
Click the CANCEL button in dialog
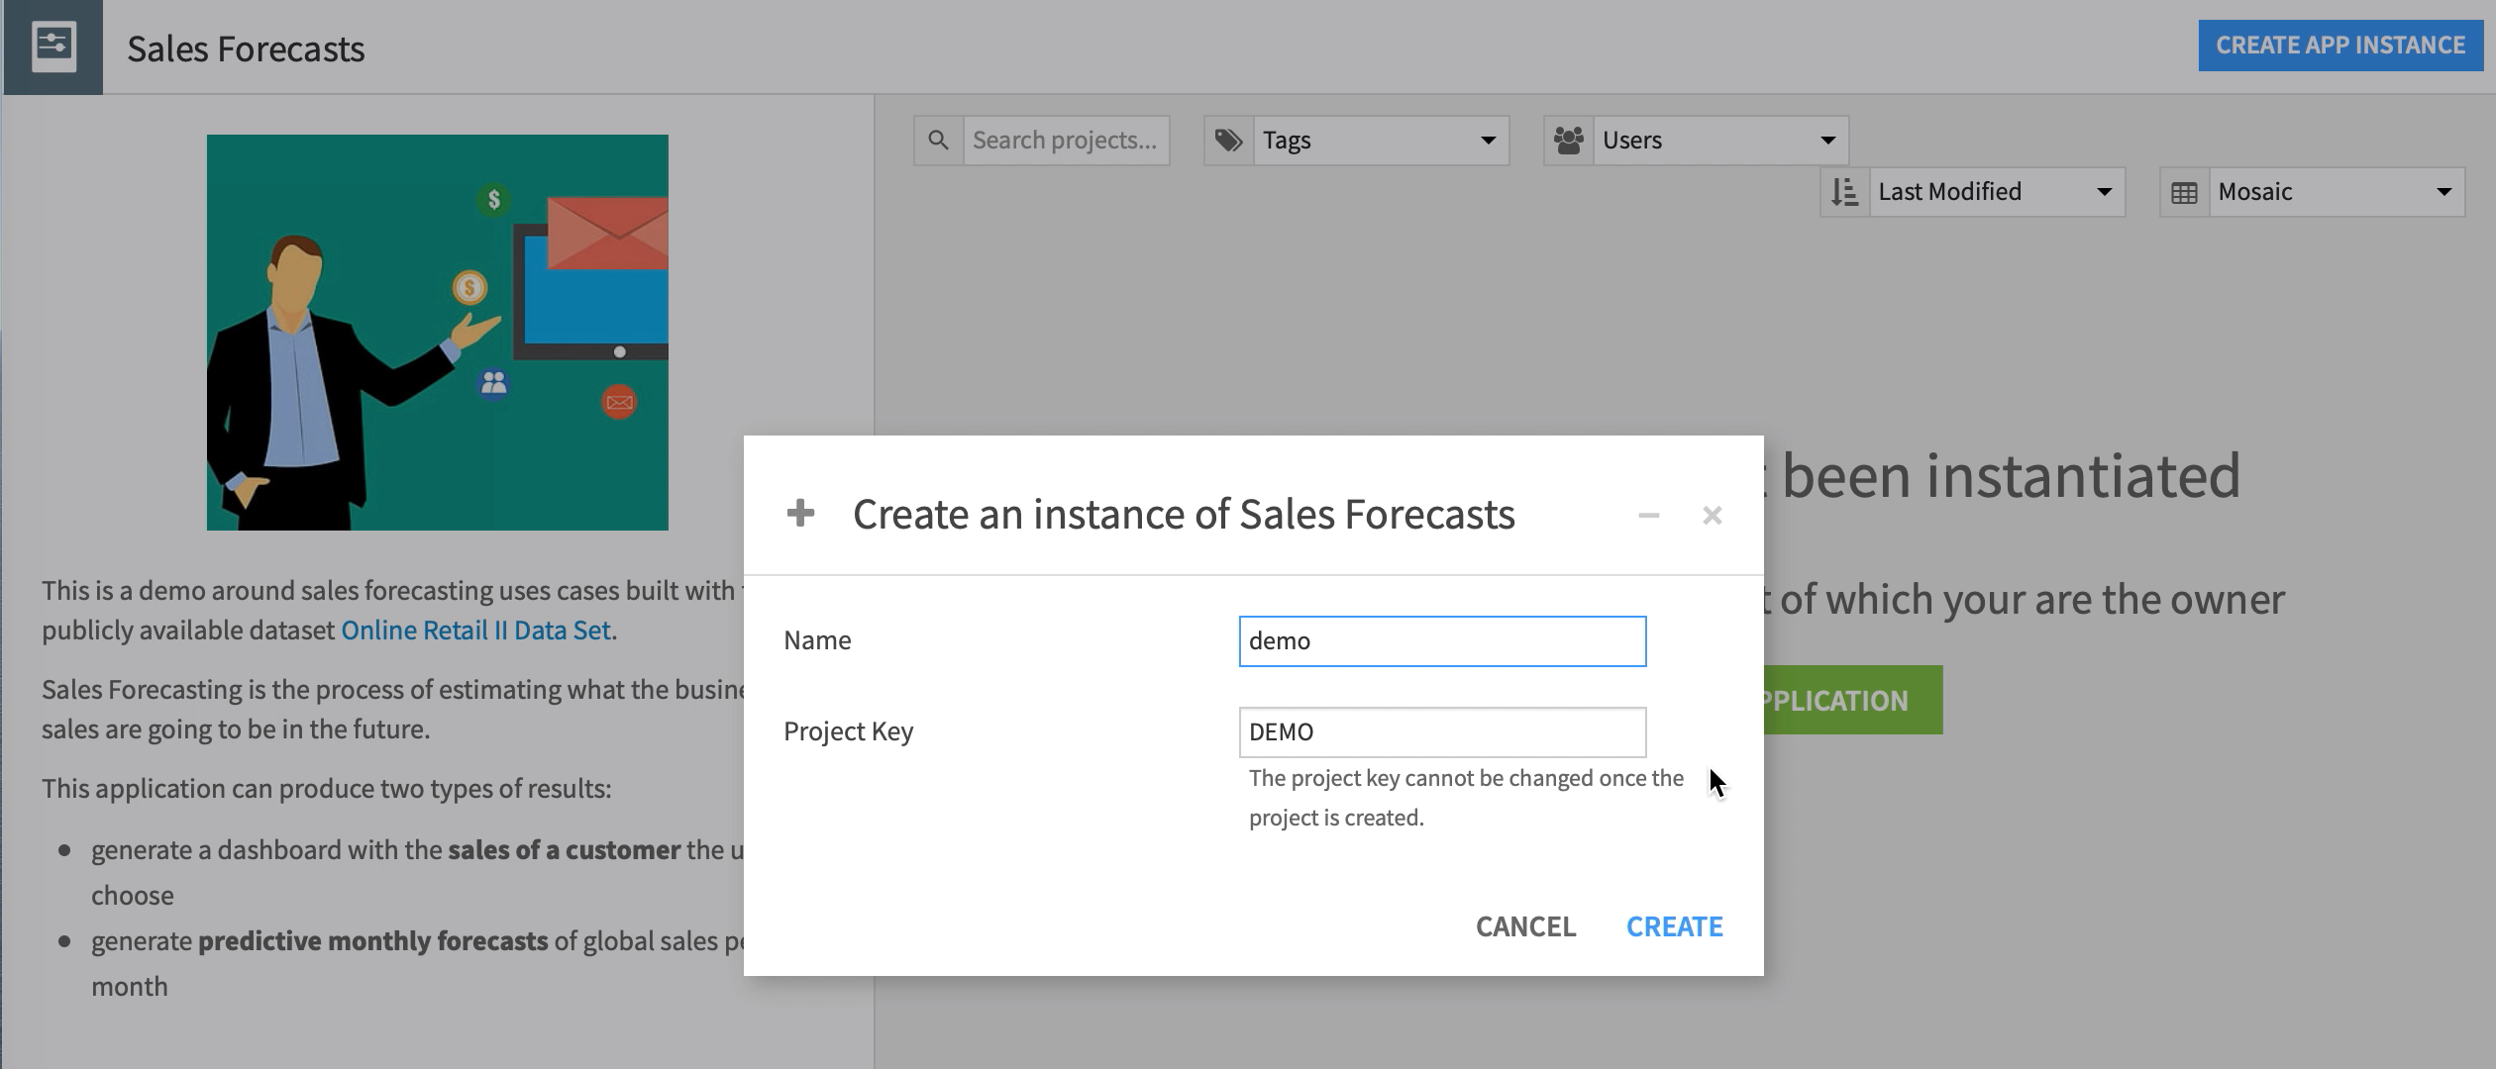1525,925
